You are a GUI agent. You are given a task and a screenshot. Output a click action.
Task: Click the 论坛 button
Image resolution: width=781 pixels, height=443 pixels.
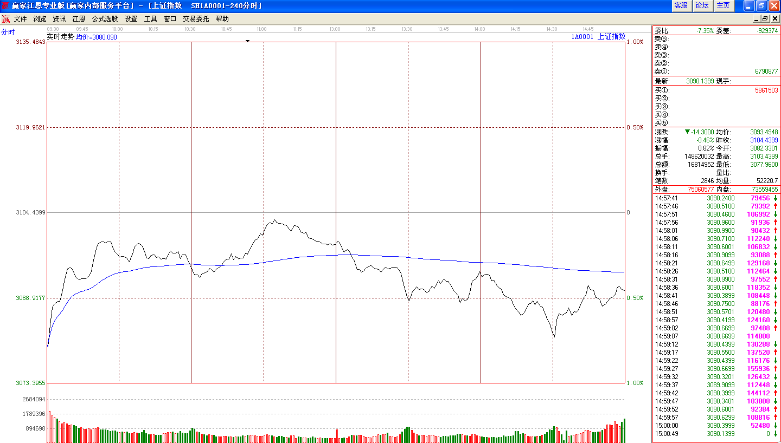702,5
